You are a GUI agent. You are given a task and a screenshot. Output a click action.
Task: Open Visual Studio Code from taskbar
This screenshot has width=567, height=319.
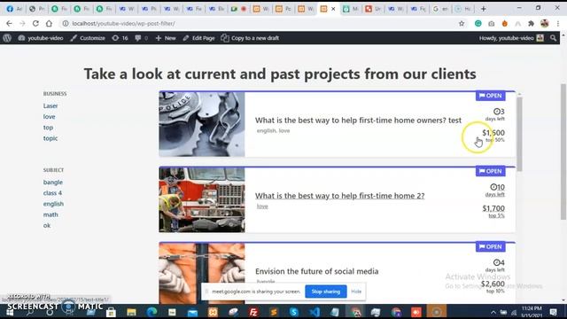(315, 312)
